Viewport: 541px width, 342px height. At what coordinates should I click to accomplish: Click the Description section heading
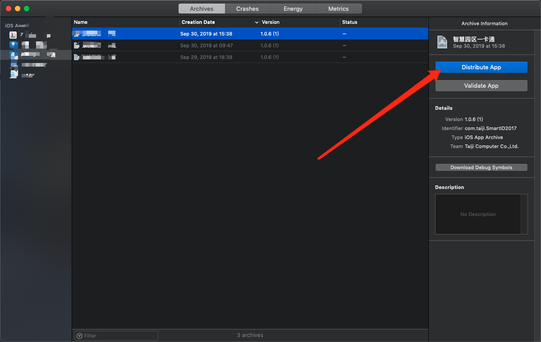tap(449, 187)
